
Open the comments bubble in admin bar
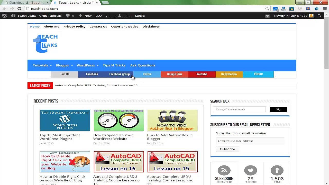(x=70, y=16)
